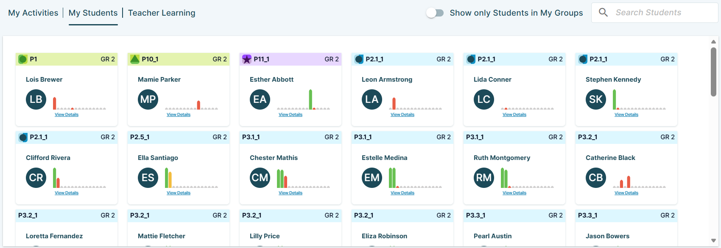721x248 pixels.
Task: Click the purple star P11_1 level icon
Action: point(247,59)
